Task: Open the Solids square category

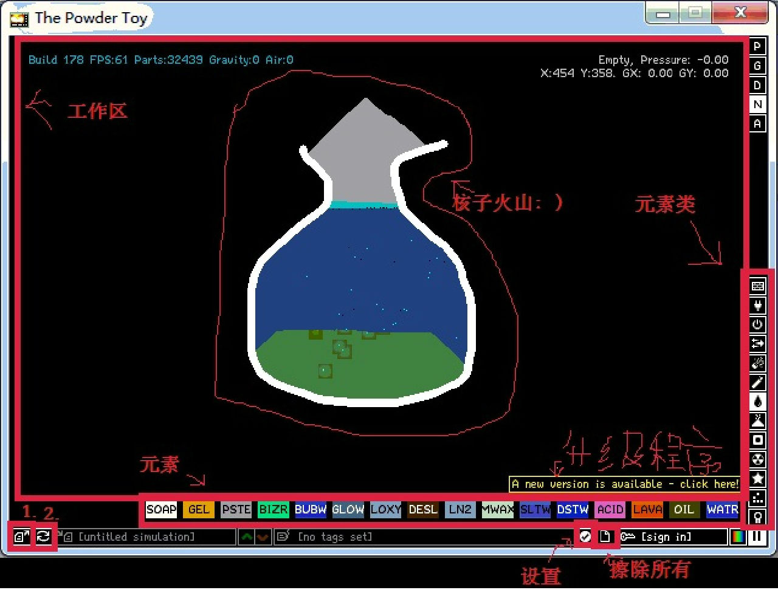Action: (x=757, y=440)
